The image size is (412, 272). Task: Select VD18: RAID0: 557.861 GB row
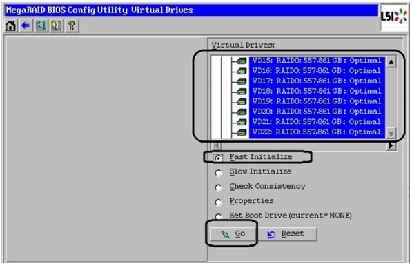(x=317, y=92)
